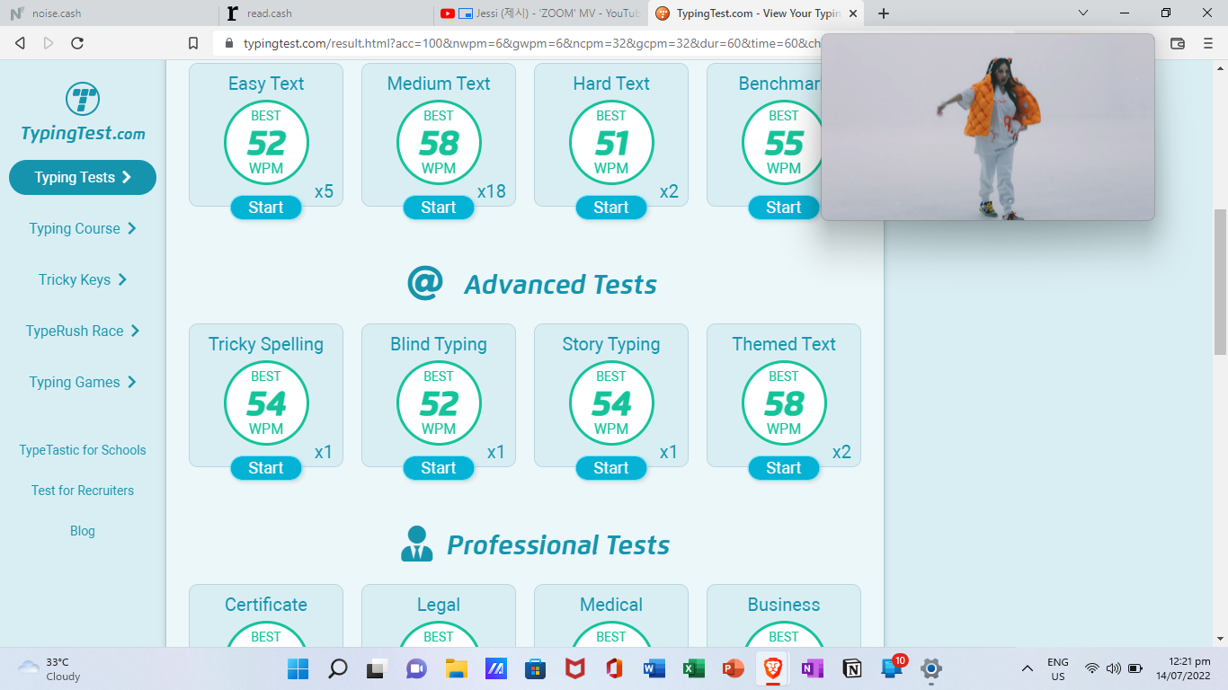This screenshot has height=690, width=1228.
Task: Open the taskbar app with the 10 badge
Action: point(892,668)
